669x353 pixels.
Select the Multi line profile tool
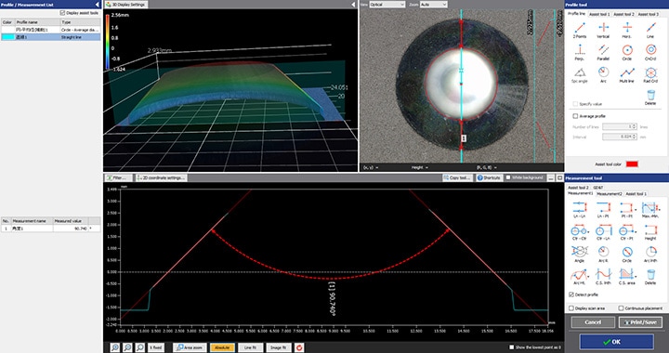[x=627, y=74]
